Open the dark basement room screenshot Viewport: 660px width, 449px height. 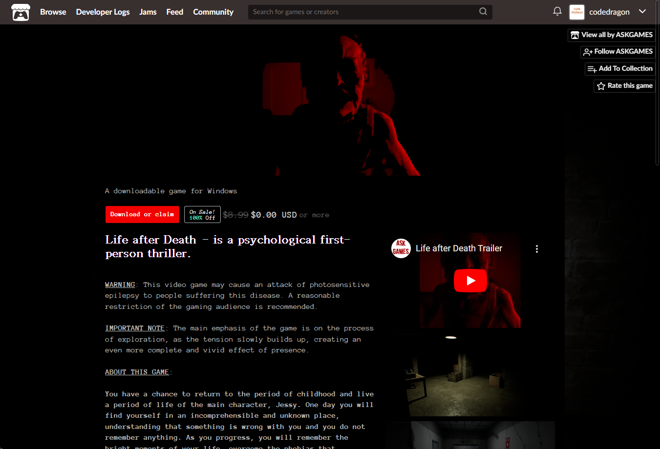pos(470,374)
